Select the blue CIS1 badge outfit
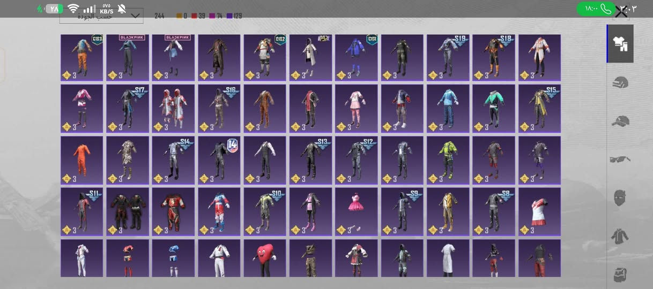 click(x=357, y=58)
